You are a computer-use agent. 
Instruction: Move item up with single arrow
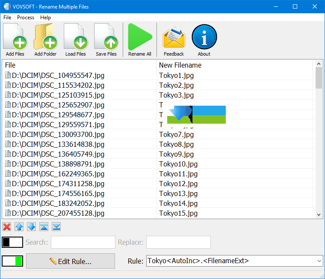(x=19, y=227)
